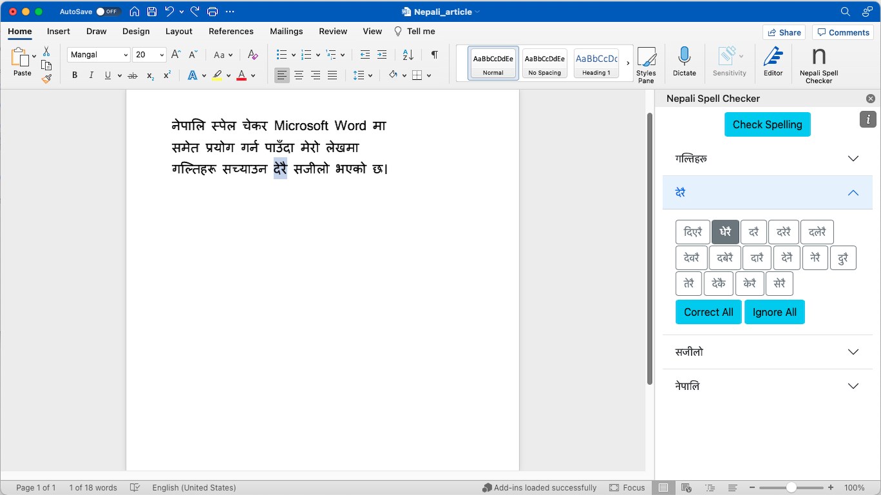This screenshot has width=881, height=495.
Task: Click the Share button
Action: click(784, 32)
